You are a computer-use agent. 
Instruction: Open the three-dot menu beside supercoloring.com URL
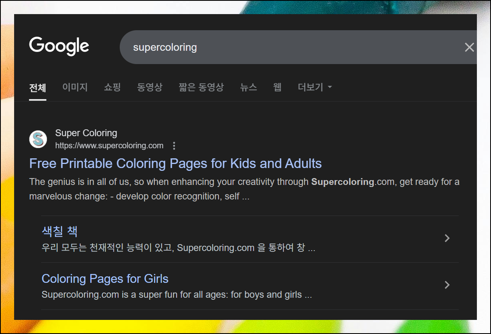click(174, 146)
